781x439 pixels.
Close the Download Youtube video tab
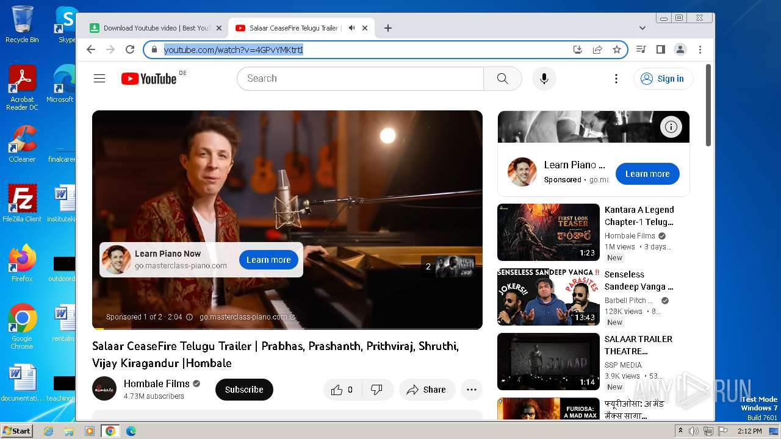pyautogui.click(x=219, y=28)
